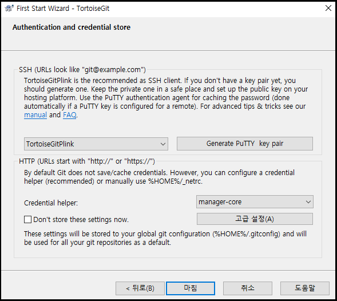Open 고급 설정(A) advanced settings
337x301 pixels.
(255, 219)
